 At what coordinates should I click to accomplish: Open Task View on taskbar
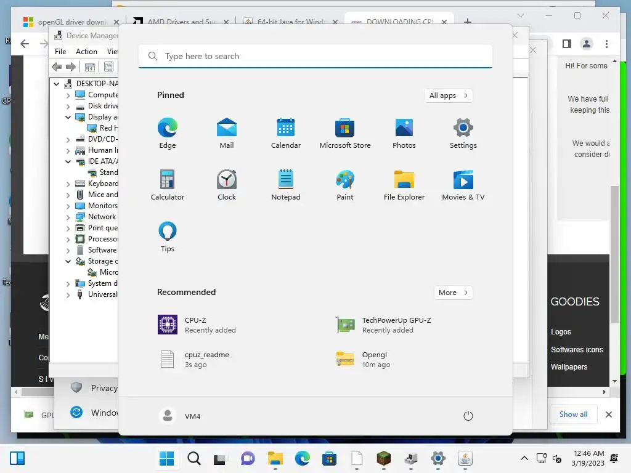coord(220,458)
